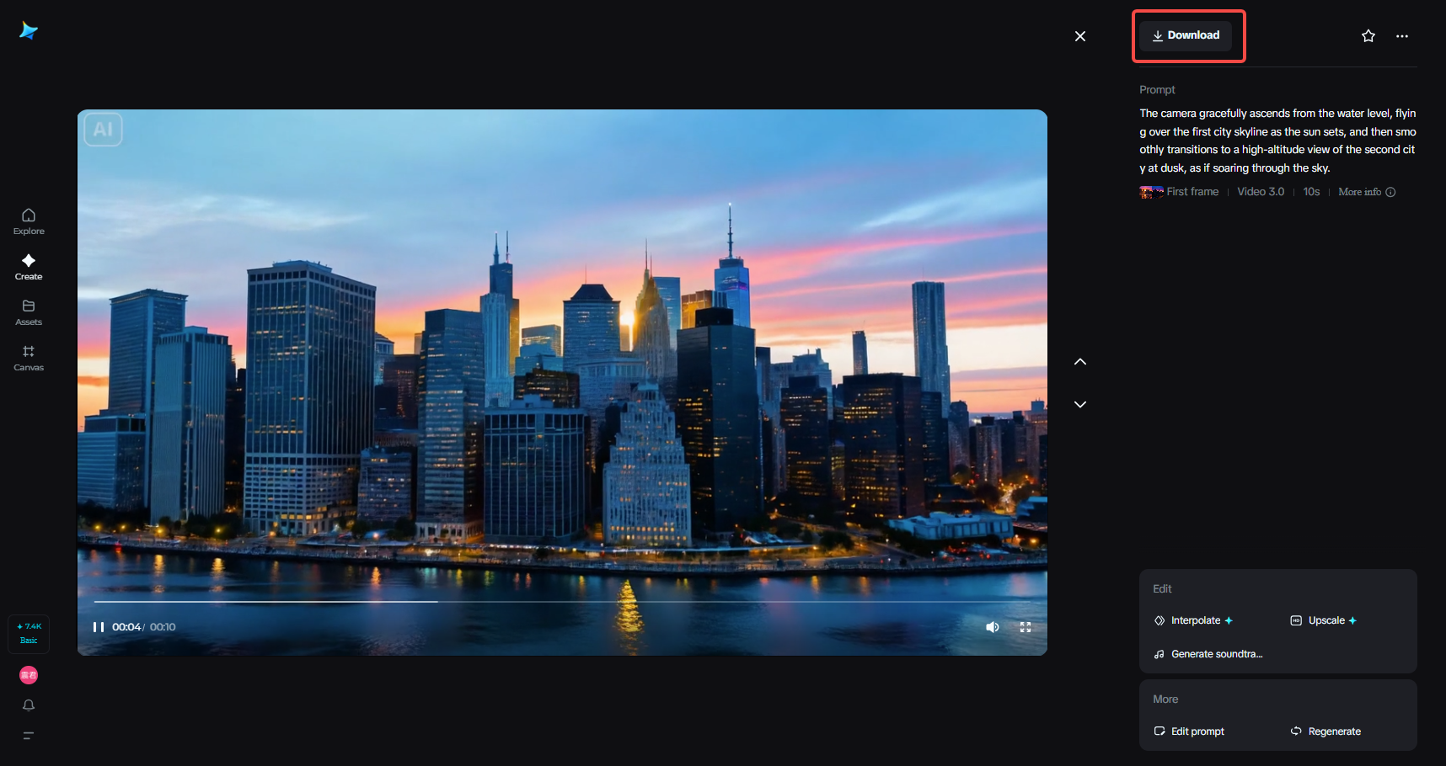
Task: Open the more options ellipsis menu
Action: (x=1402, y=36)
